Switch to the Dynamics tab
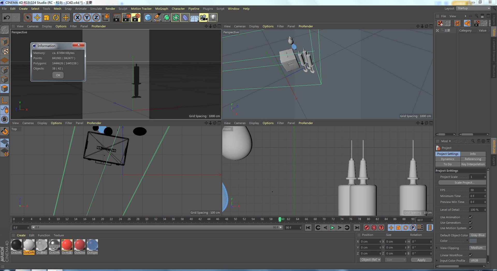The width and height of the screenshot is (497, 271). click(448, 159)
